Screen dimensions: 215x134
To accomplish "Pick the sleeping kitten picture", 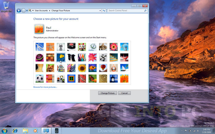I will 103,47.
